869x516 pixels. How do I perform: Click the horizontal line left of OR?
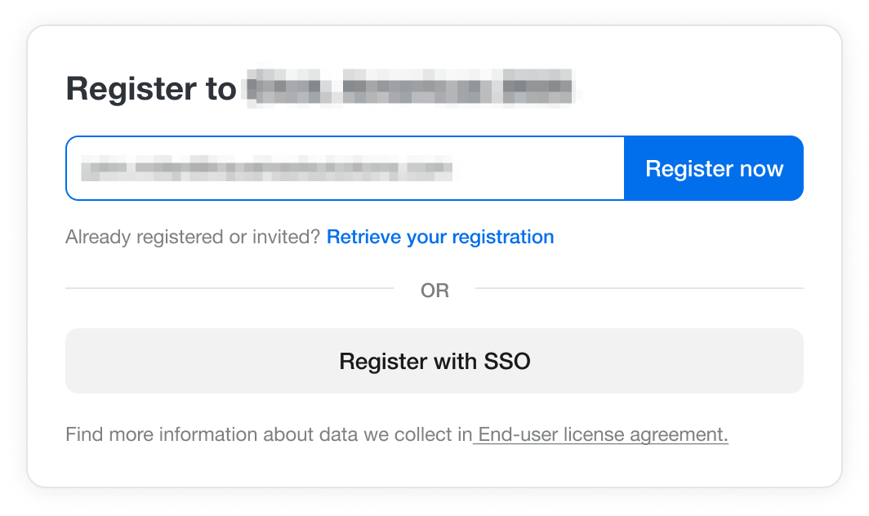pyautogui.click(x=230, y=288)
